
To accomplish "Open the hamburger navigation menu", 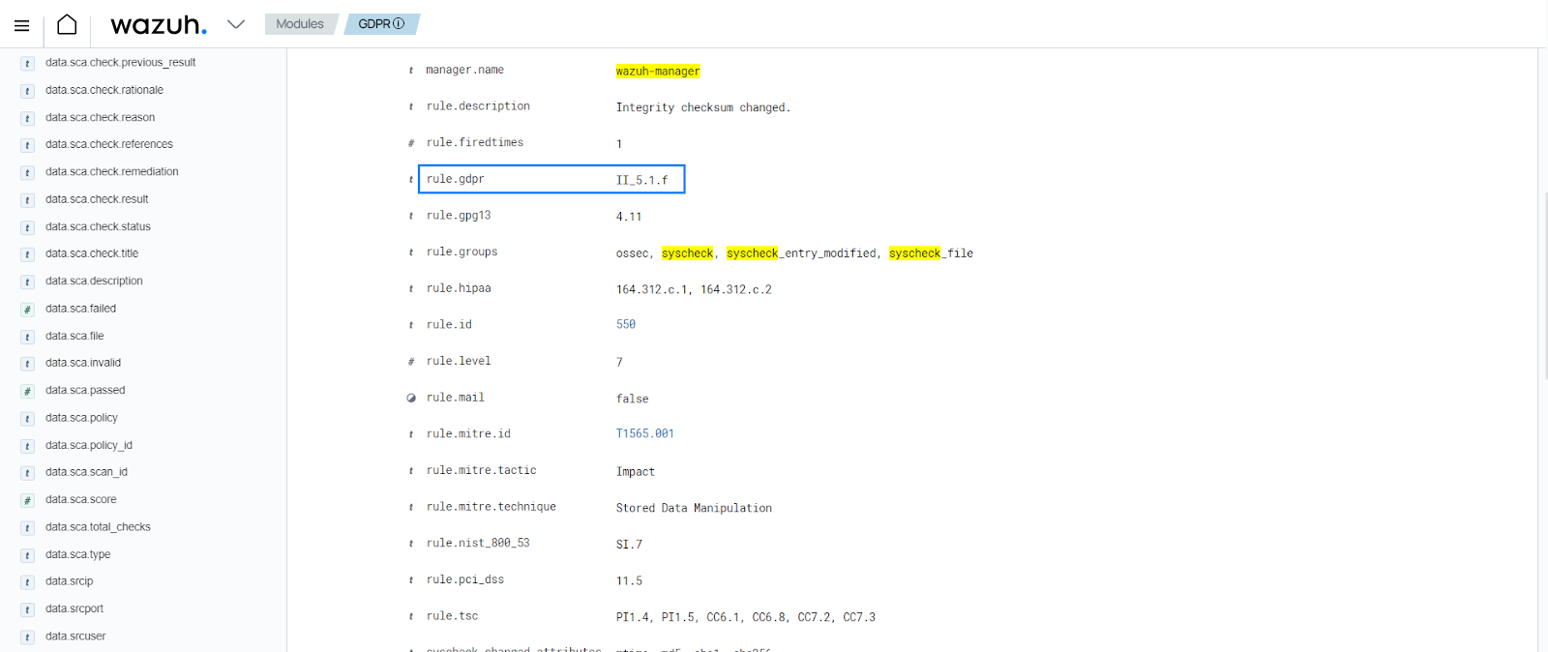I will pos(21,25).
